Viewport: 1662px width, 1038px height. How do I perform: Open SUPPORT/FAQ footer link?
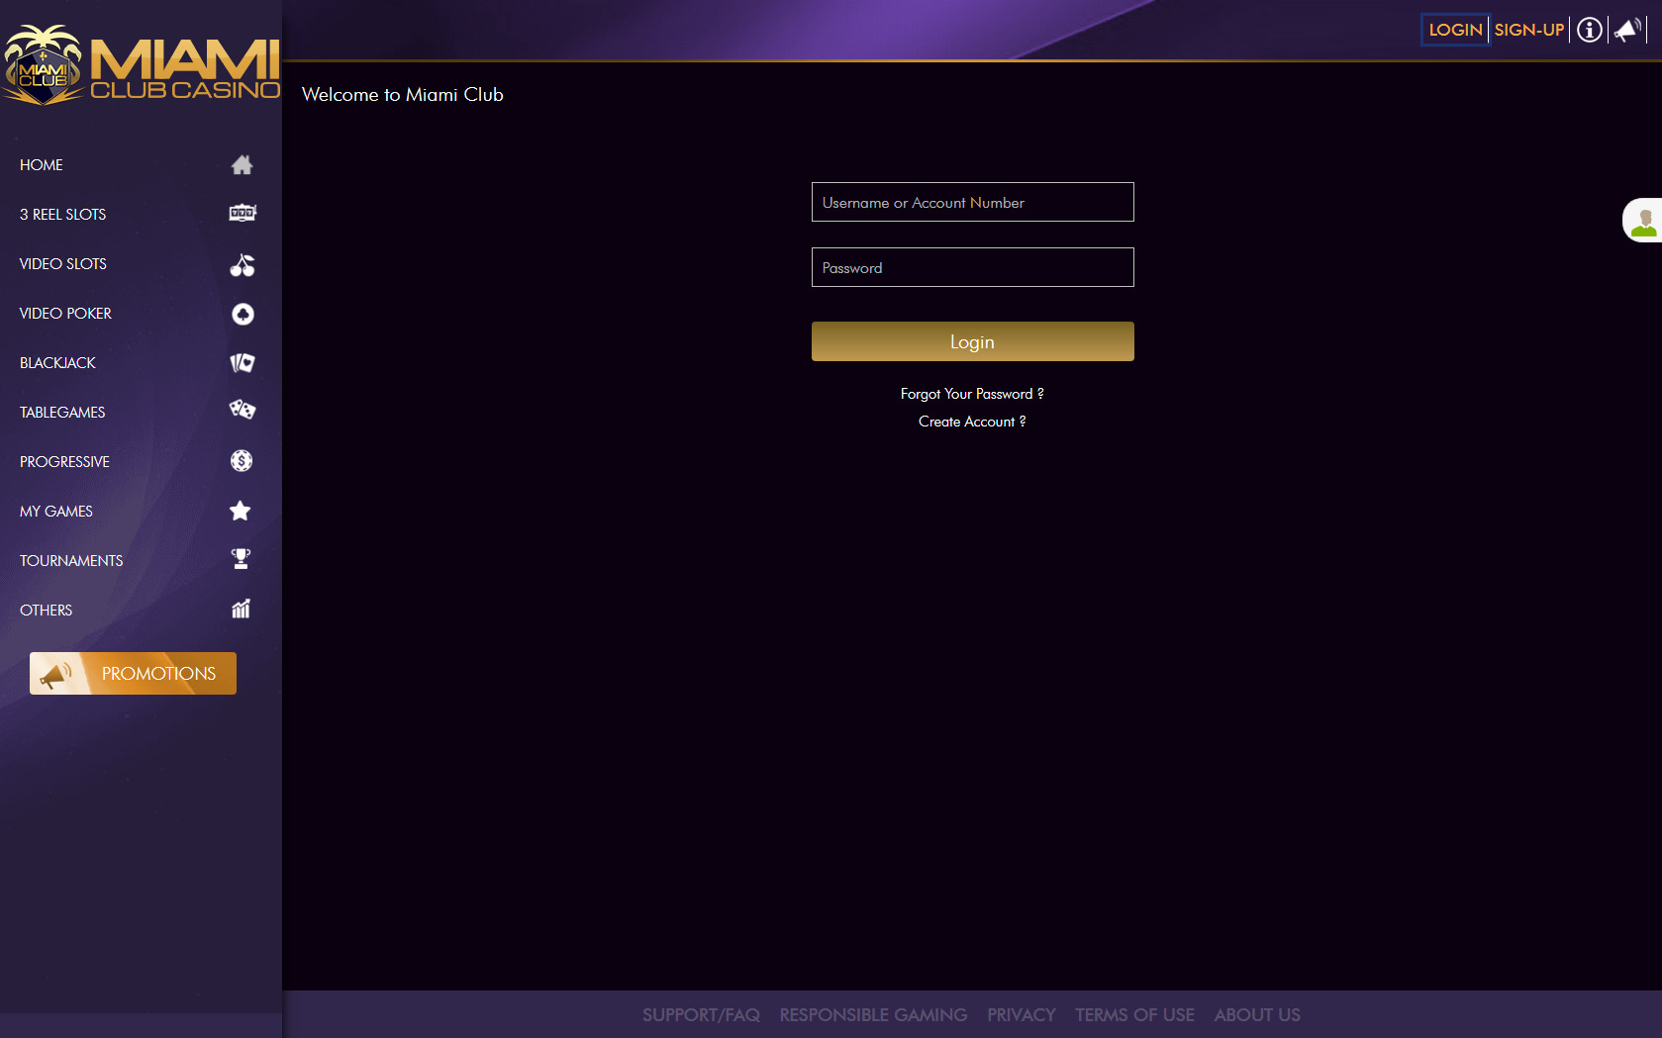click(x=701, y=1015)
